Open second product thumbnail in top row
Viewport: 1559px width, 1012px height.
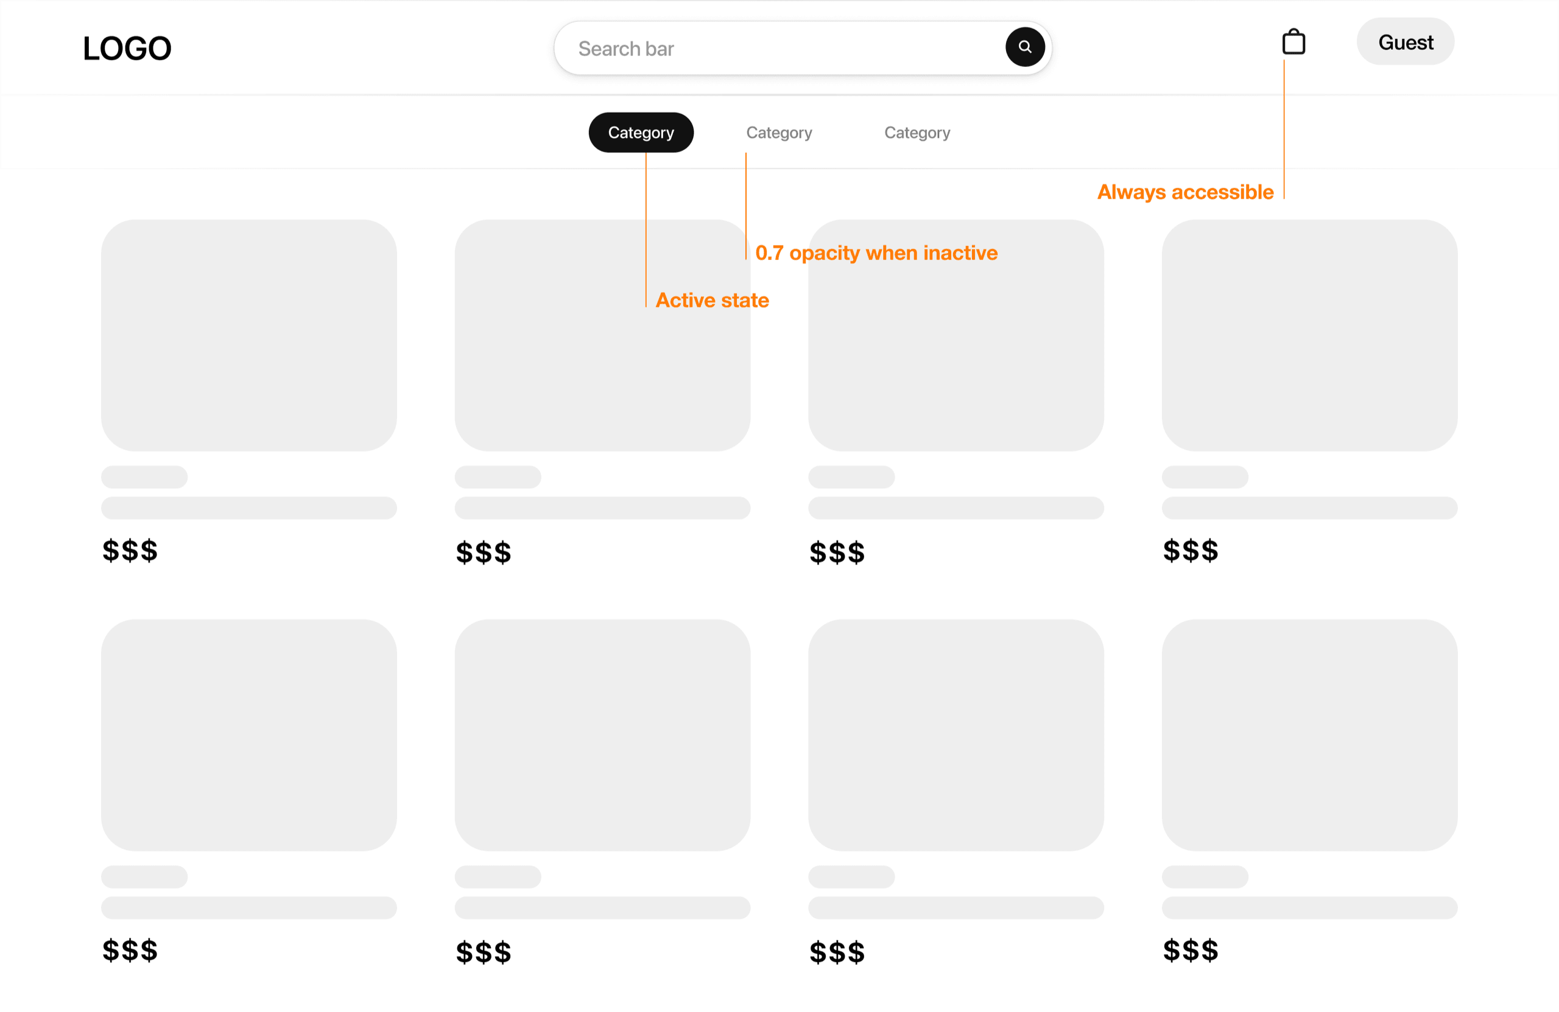(x=603, y=336)
